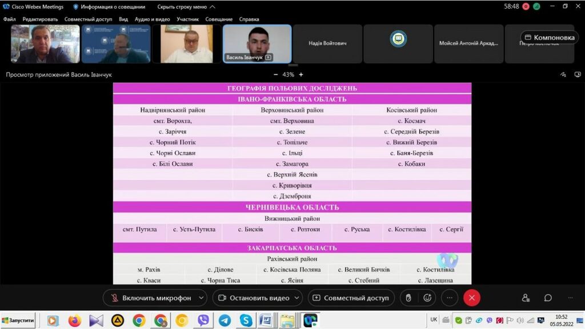The height and width of the screenshot is (329, 585).
Task: Open the reactions emoji button
Action: (427, 298)
